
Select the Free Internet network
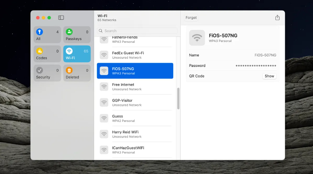click(135, 87)
